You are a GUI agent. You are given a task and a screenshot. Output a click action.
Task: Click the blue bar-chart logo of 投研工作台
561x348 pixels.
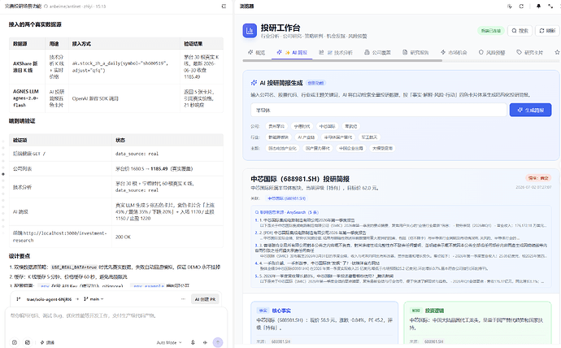point(250,31)
